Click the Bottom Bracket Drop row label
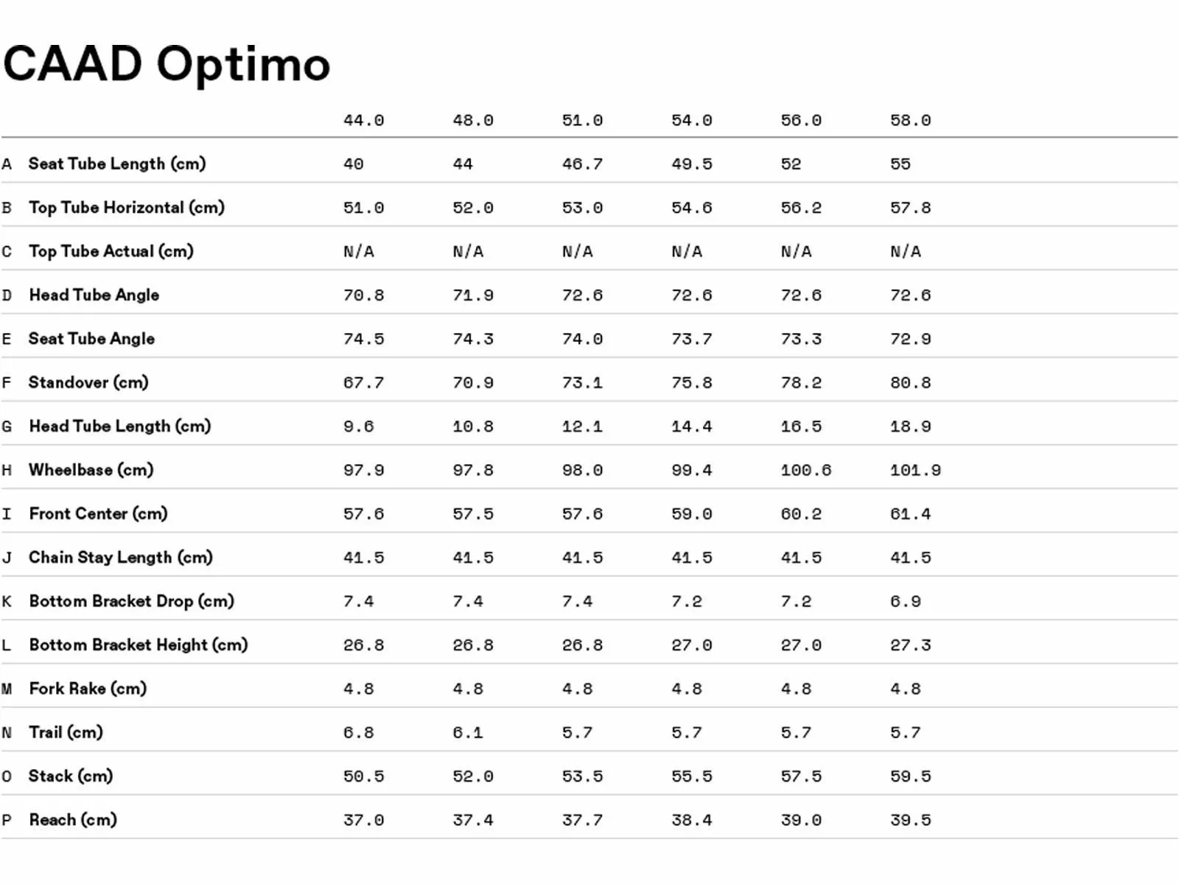Image resolution: width=1179 pixels, height=884 pixels. click(x=131, y=601)
